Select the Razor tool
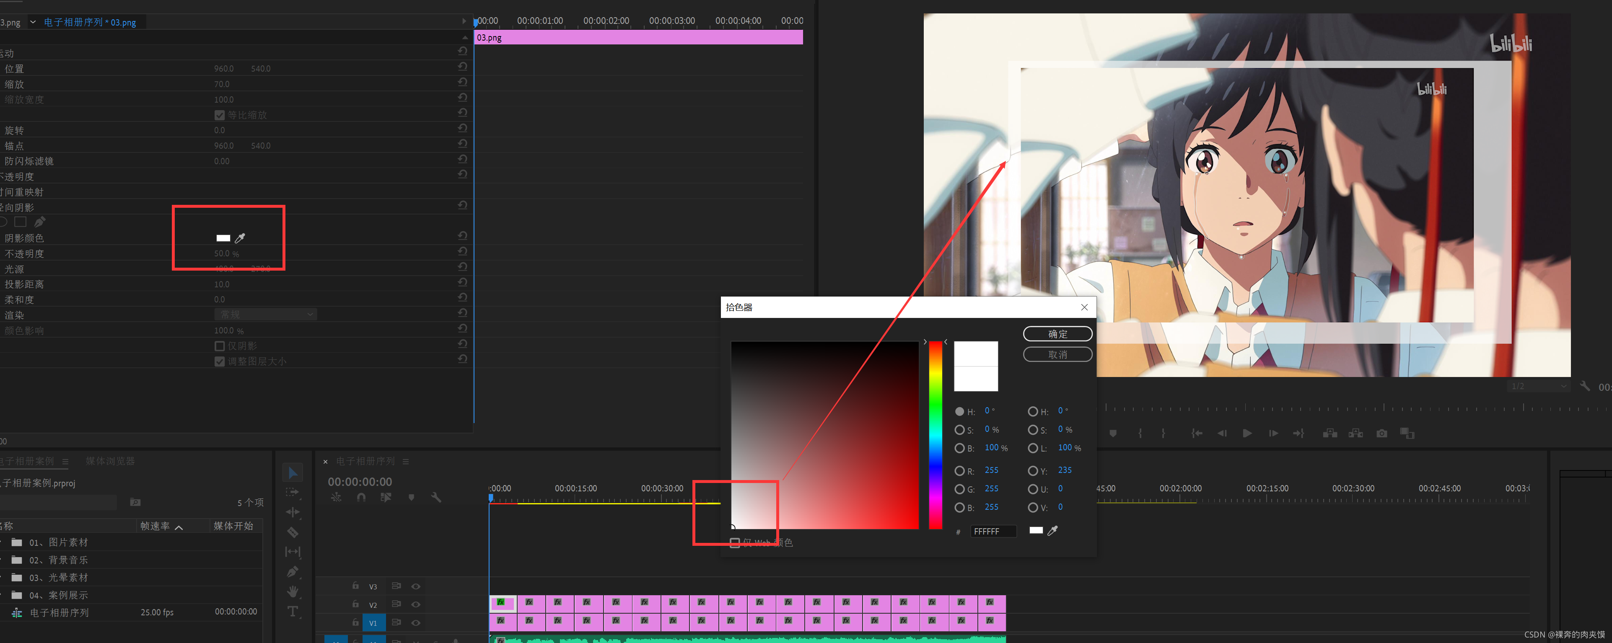This screenshot has width=1612, height=643. coord(292,532)
